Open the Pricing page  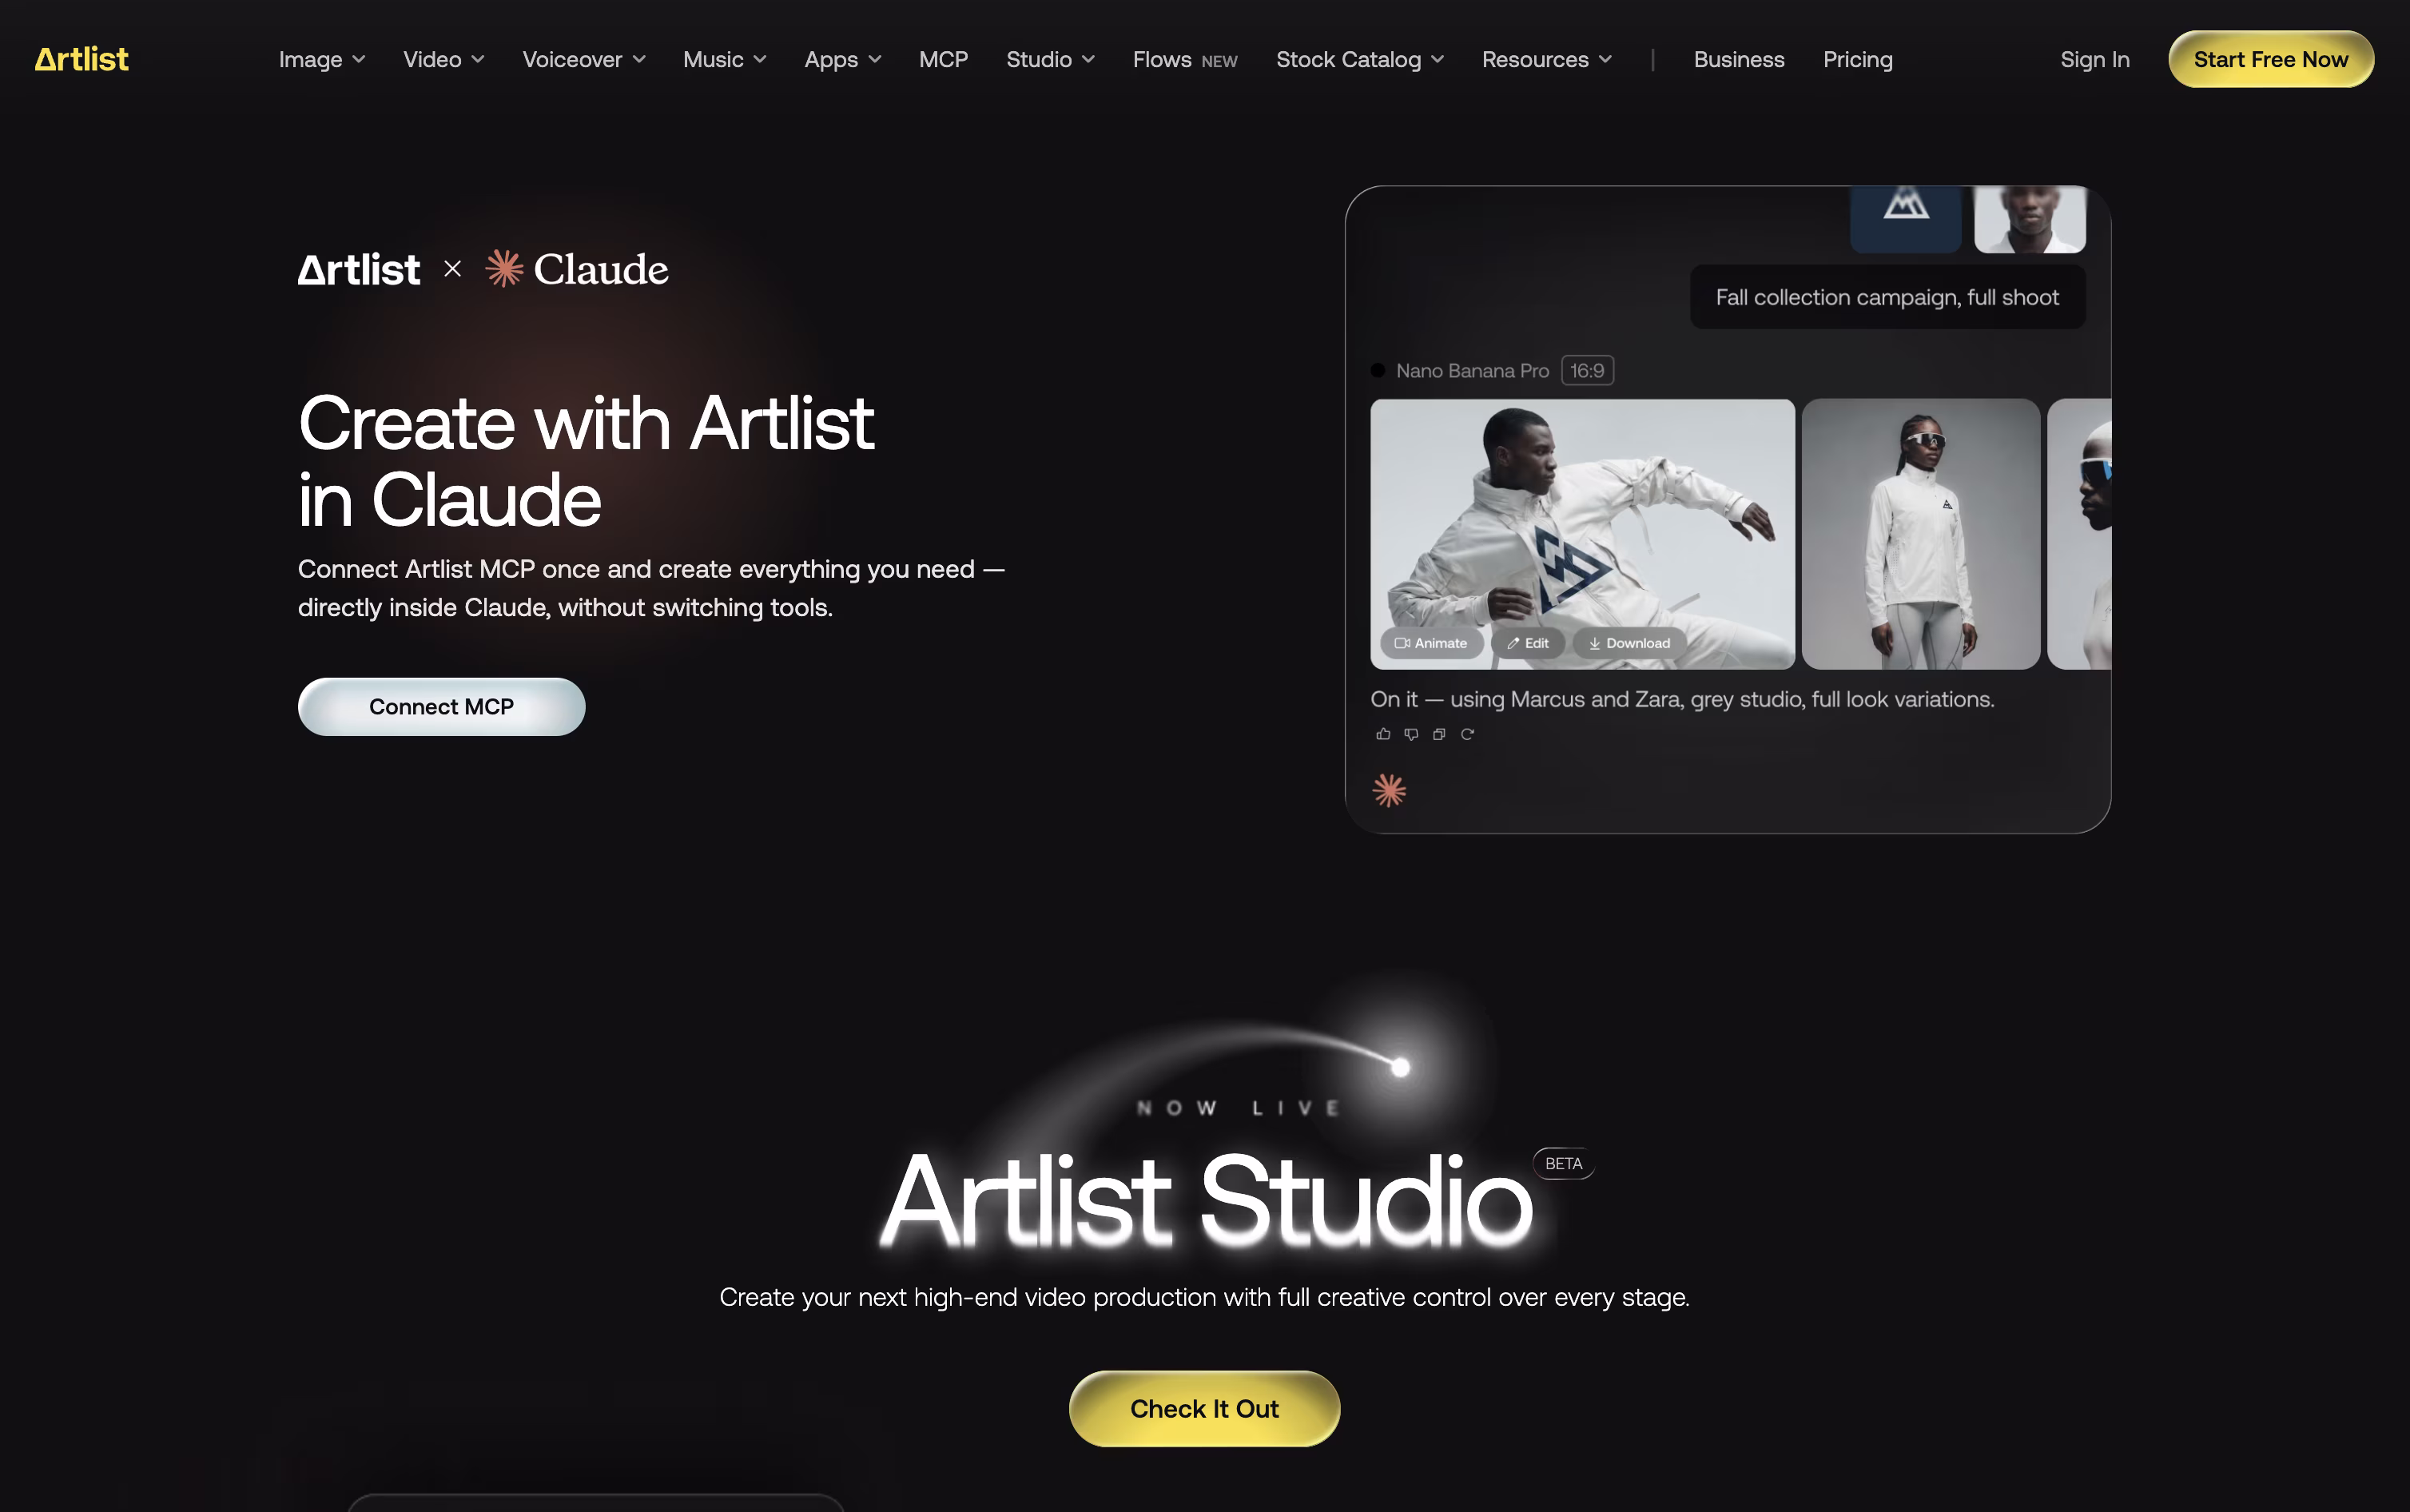tap(1857, 60)
